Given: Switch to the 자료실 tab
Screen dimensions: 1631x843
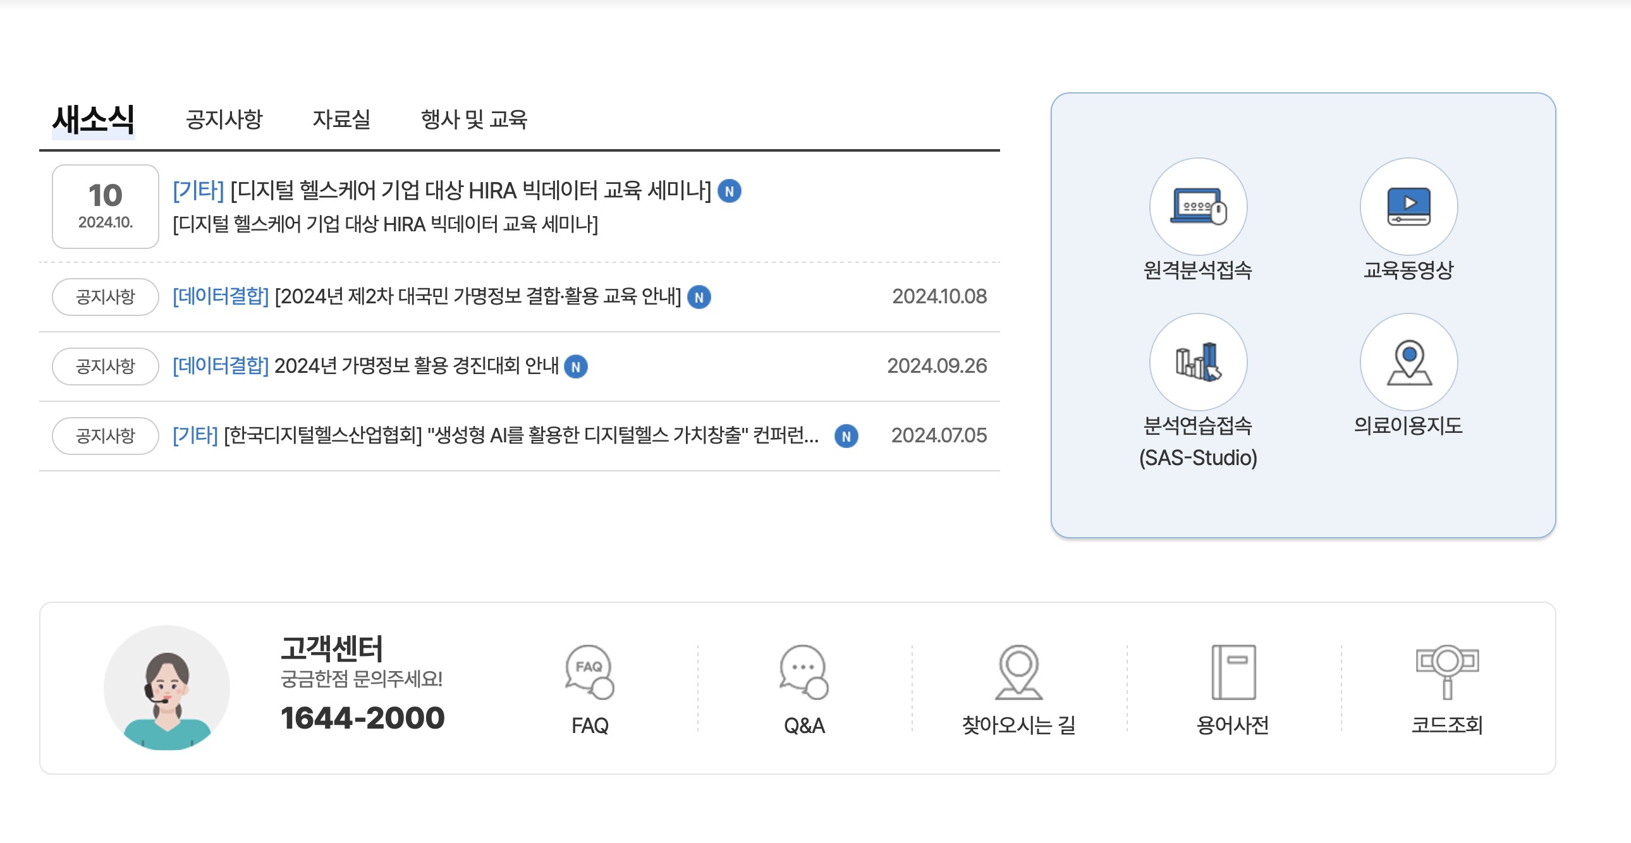Looking at the screenshot, I should [341, 119].
